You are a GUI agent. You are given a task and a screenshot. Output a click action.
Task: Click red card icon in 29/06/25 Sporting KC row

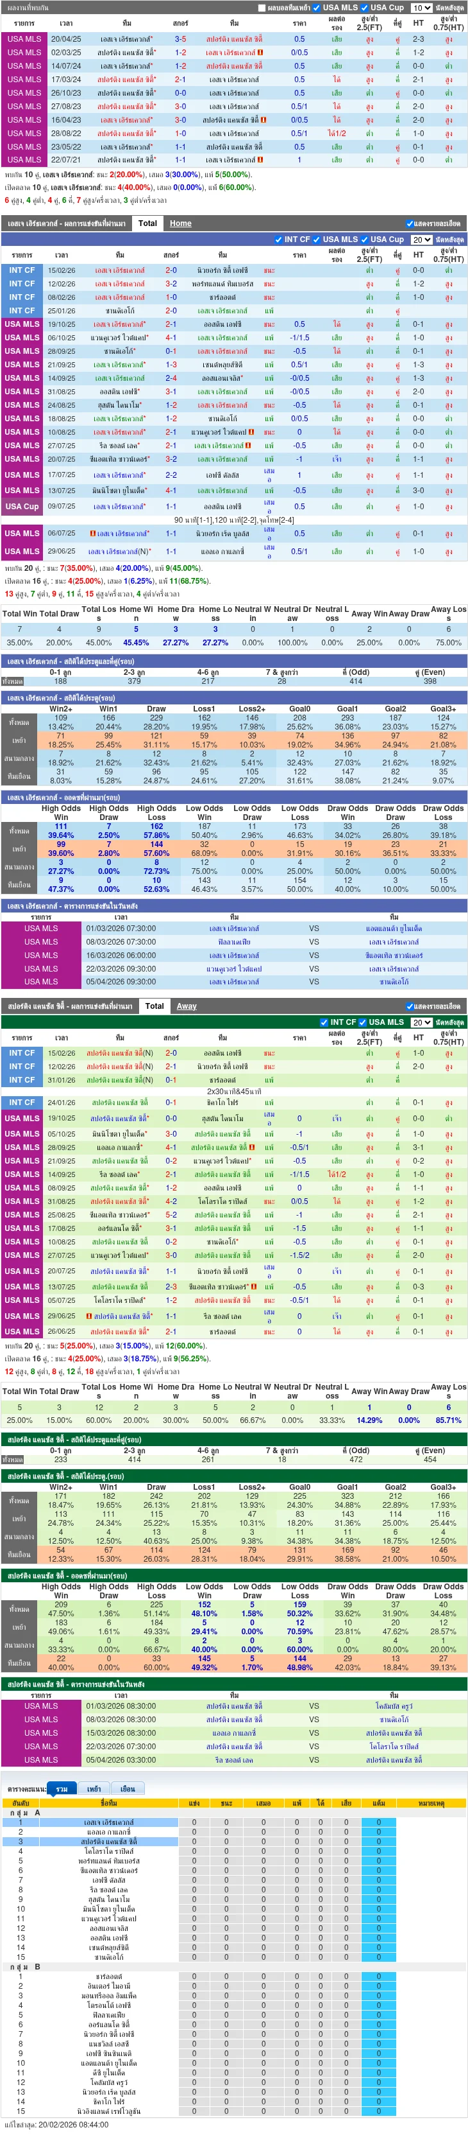click(x=88, y=1316)
